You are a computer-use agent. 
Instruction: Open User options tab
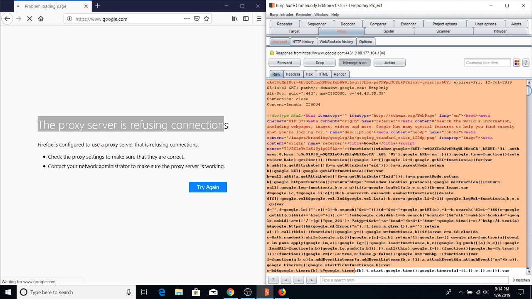(485, 24)
